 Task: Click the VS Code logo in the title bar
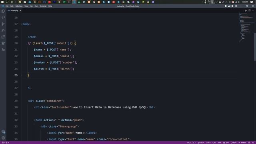[2, 6]
